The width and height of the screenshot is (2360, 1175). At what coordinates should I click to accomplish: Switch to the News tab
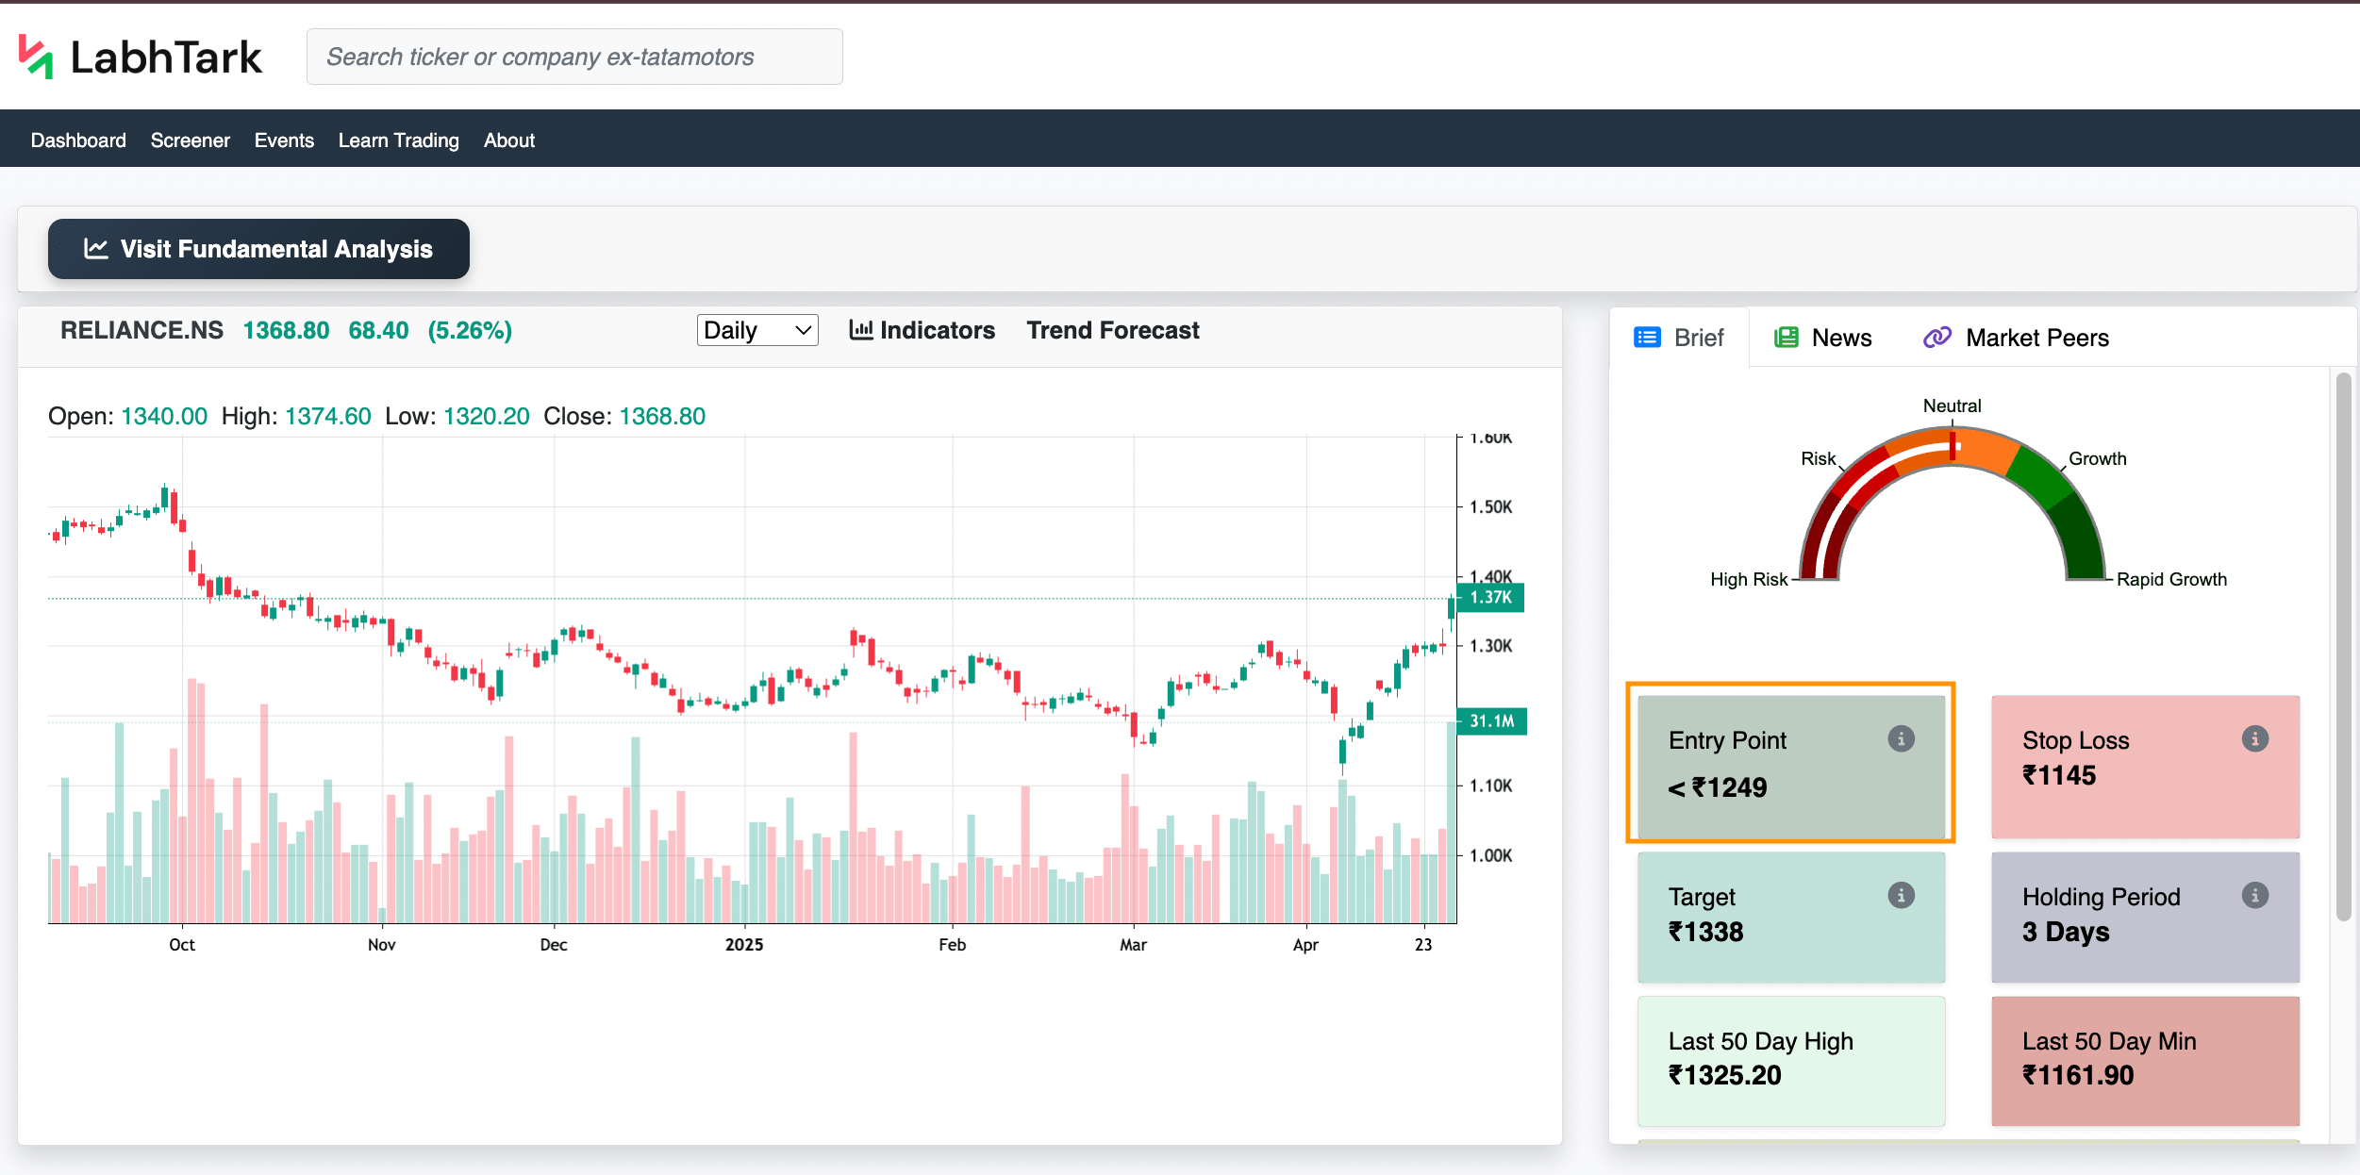coord(1823,338)
